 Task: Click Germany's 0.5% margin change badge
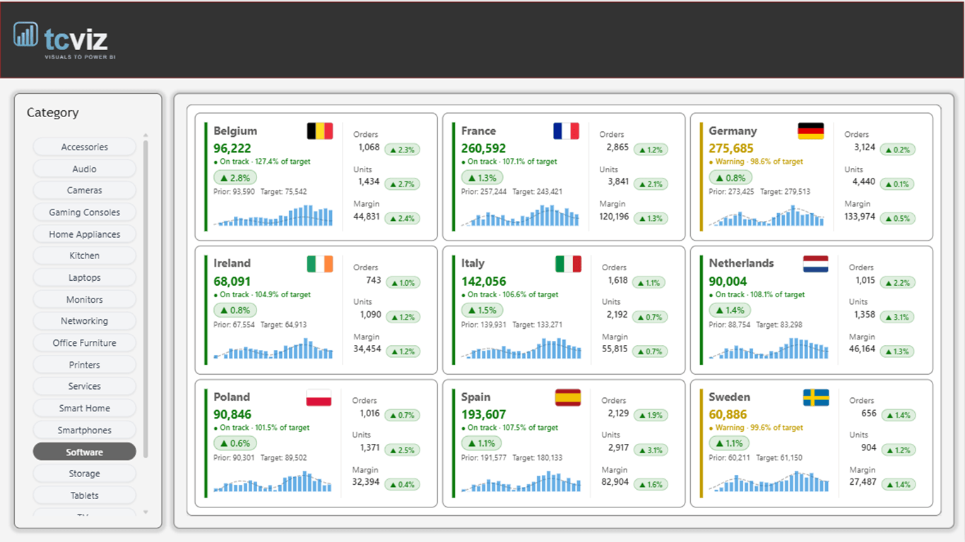897,219
